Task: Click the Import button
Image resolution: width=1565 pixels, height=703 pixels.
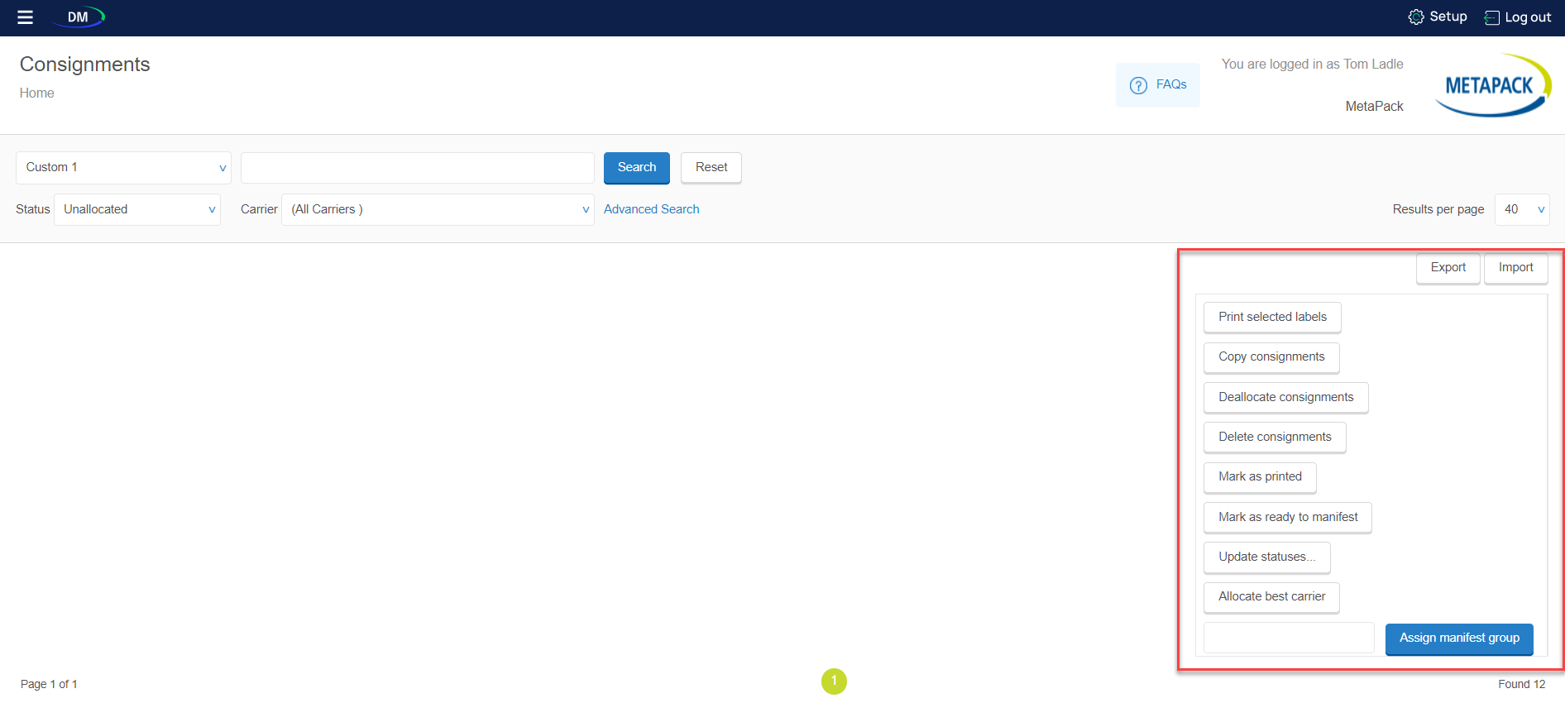Action: pos(1516,268)
